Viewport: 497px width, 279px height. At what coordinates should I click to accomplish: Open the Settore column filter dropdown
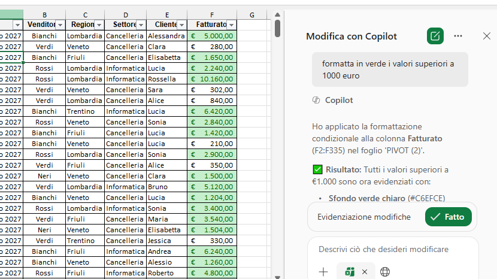[141, 25]
